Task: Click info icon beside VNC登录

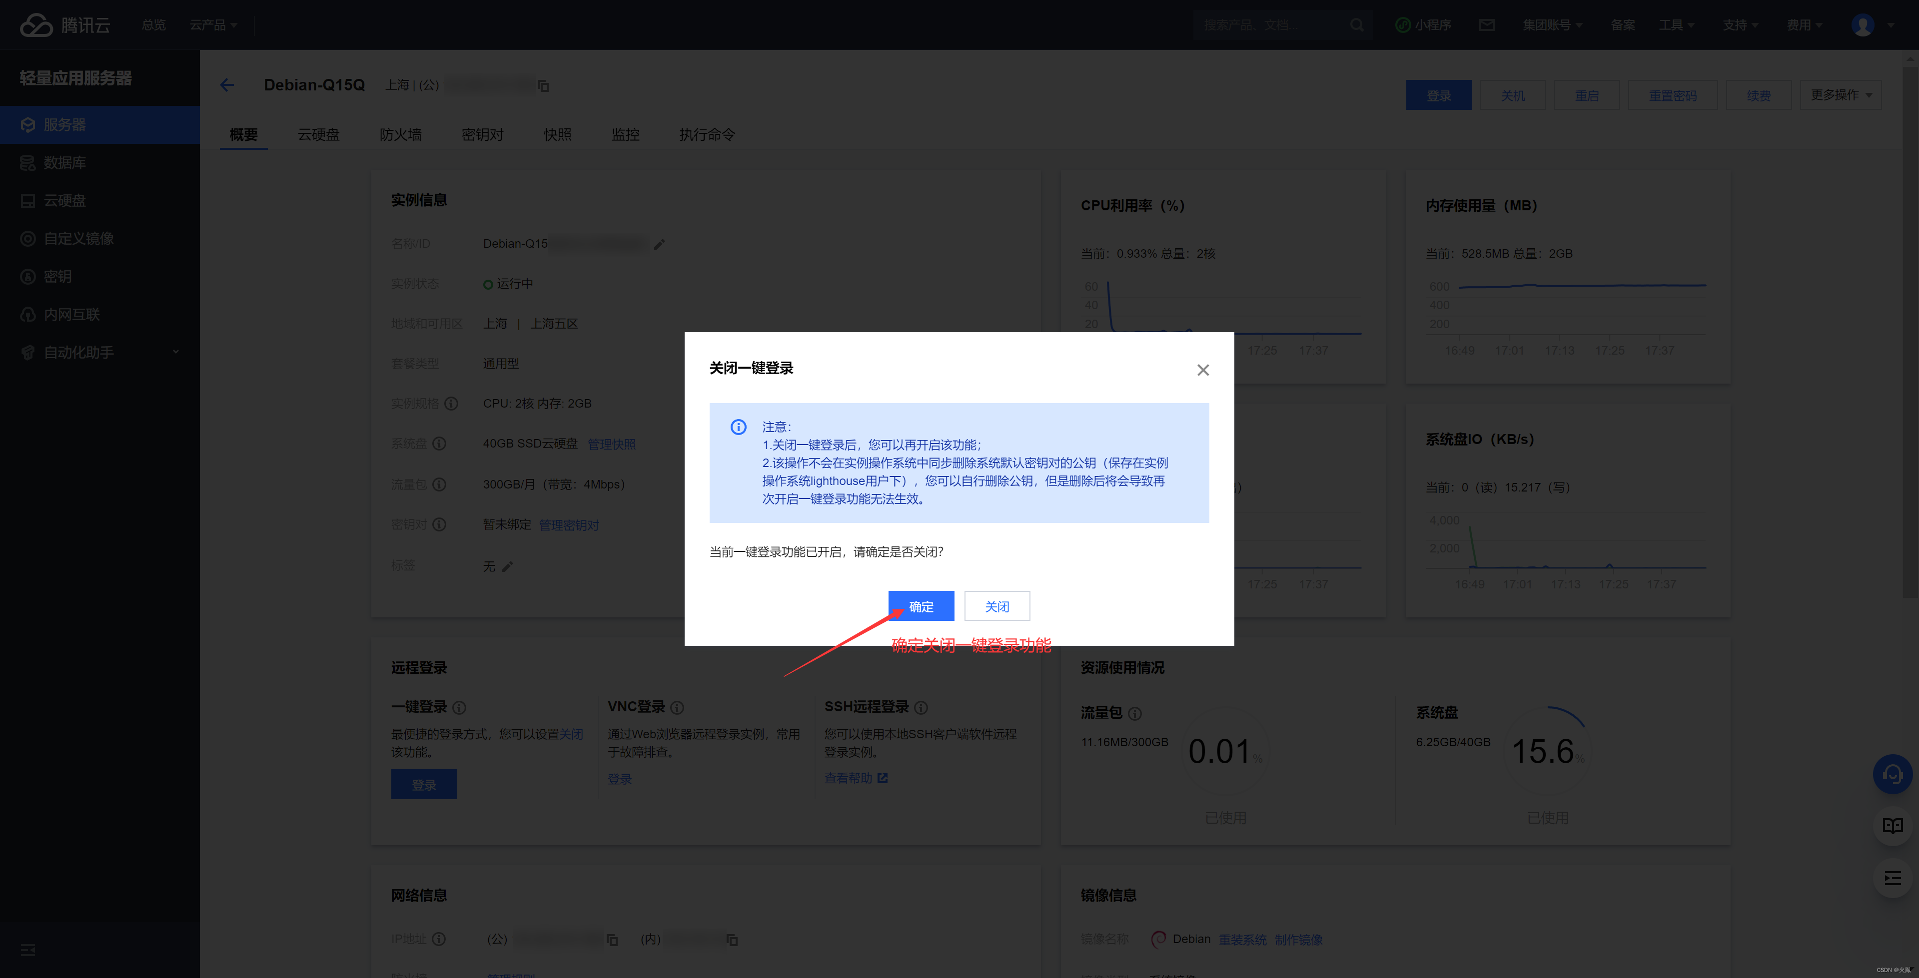Action: (677, 708)
